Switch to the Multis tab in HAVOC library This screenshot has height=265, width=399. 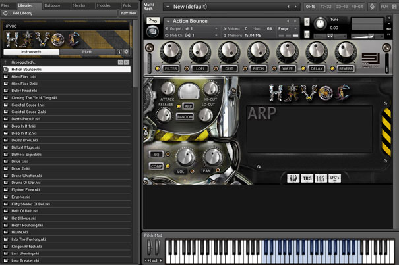click(88, 51)
